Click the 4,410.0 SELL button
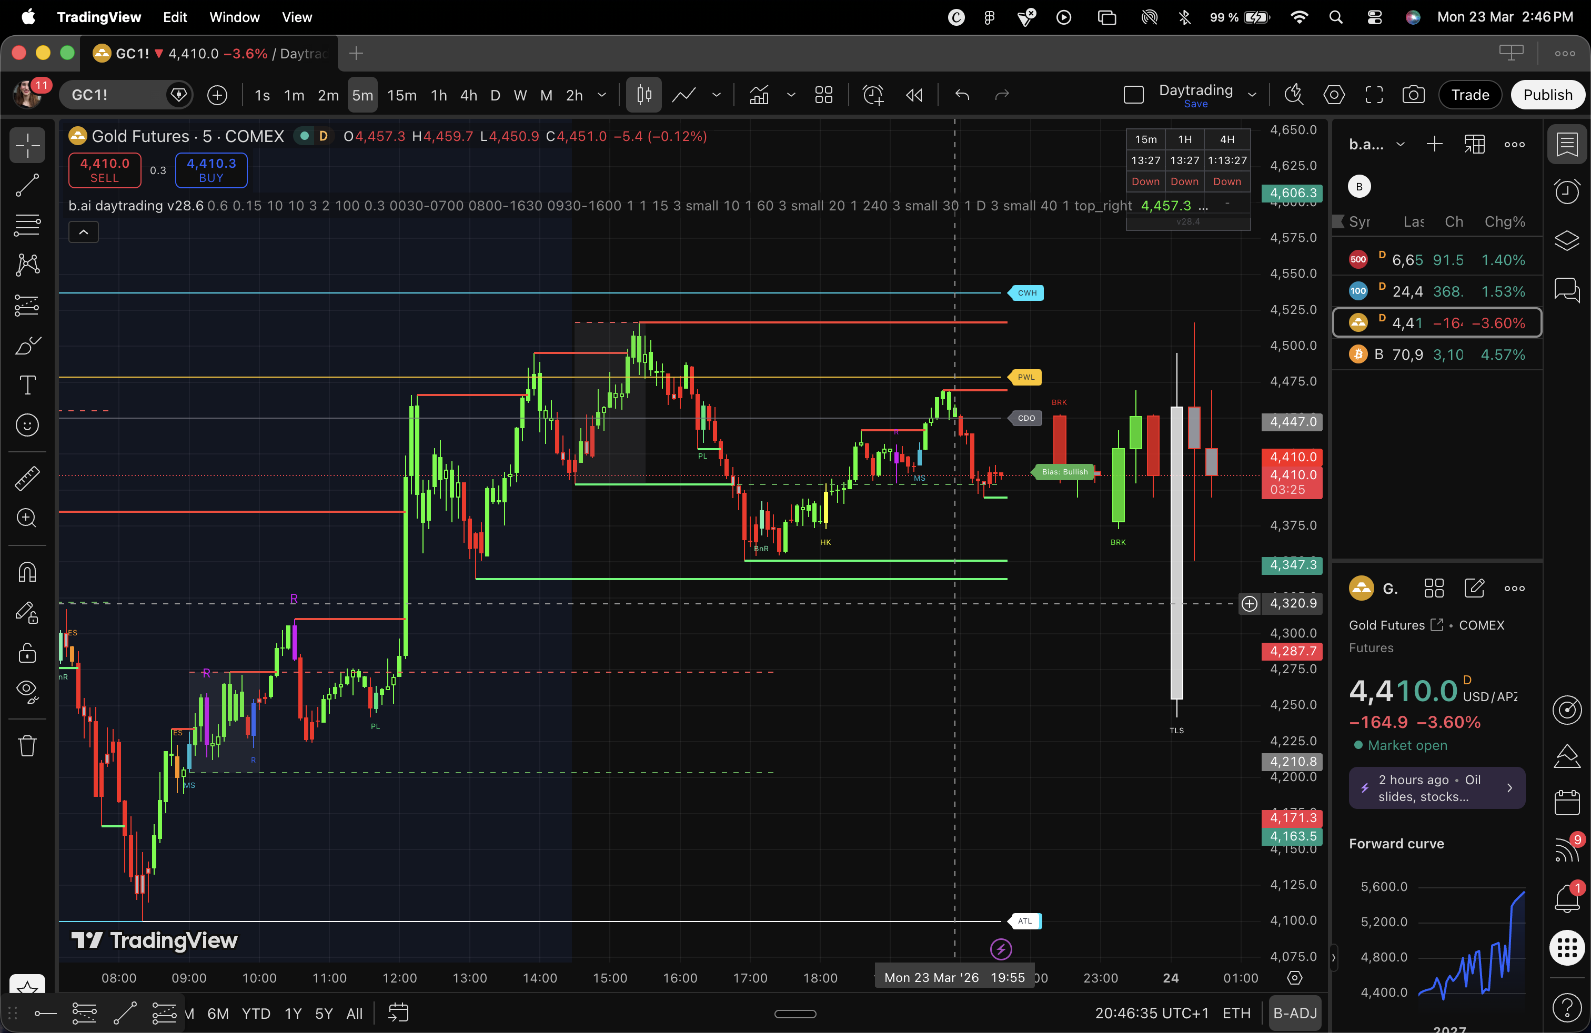The height and width of the screenshot is (1033, 1591). pyautogui.click(x=104, y=170)
